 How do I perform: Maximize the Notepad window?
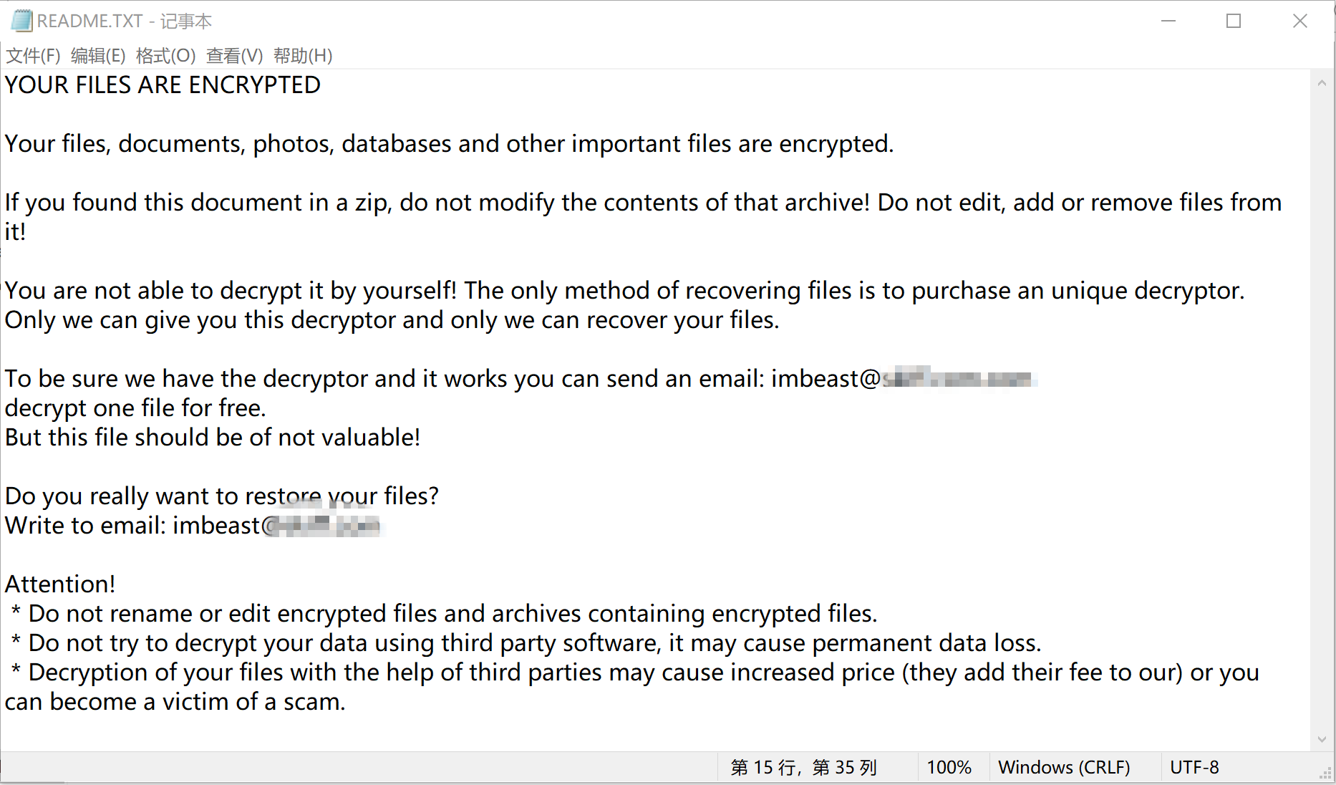point(1234,21)
